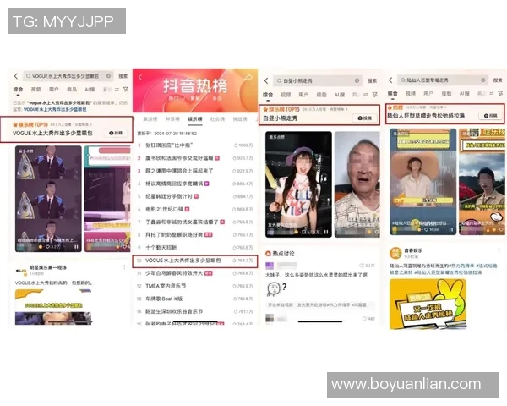The width and height of the screenshot is (507, 406).
Task: Clear the 自显小熊走秀 search field
Action: (x=357, y=80)
